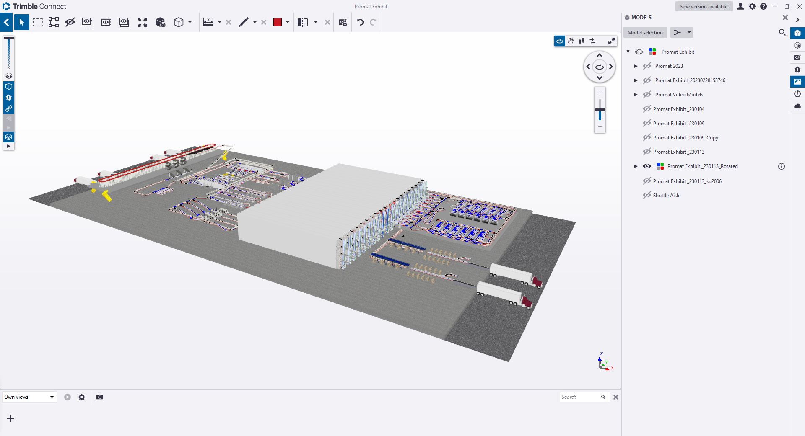Rotate view right with navigation wheel arrow
805x436 pixels.
pyautogui.click(x=611, y=67)
